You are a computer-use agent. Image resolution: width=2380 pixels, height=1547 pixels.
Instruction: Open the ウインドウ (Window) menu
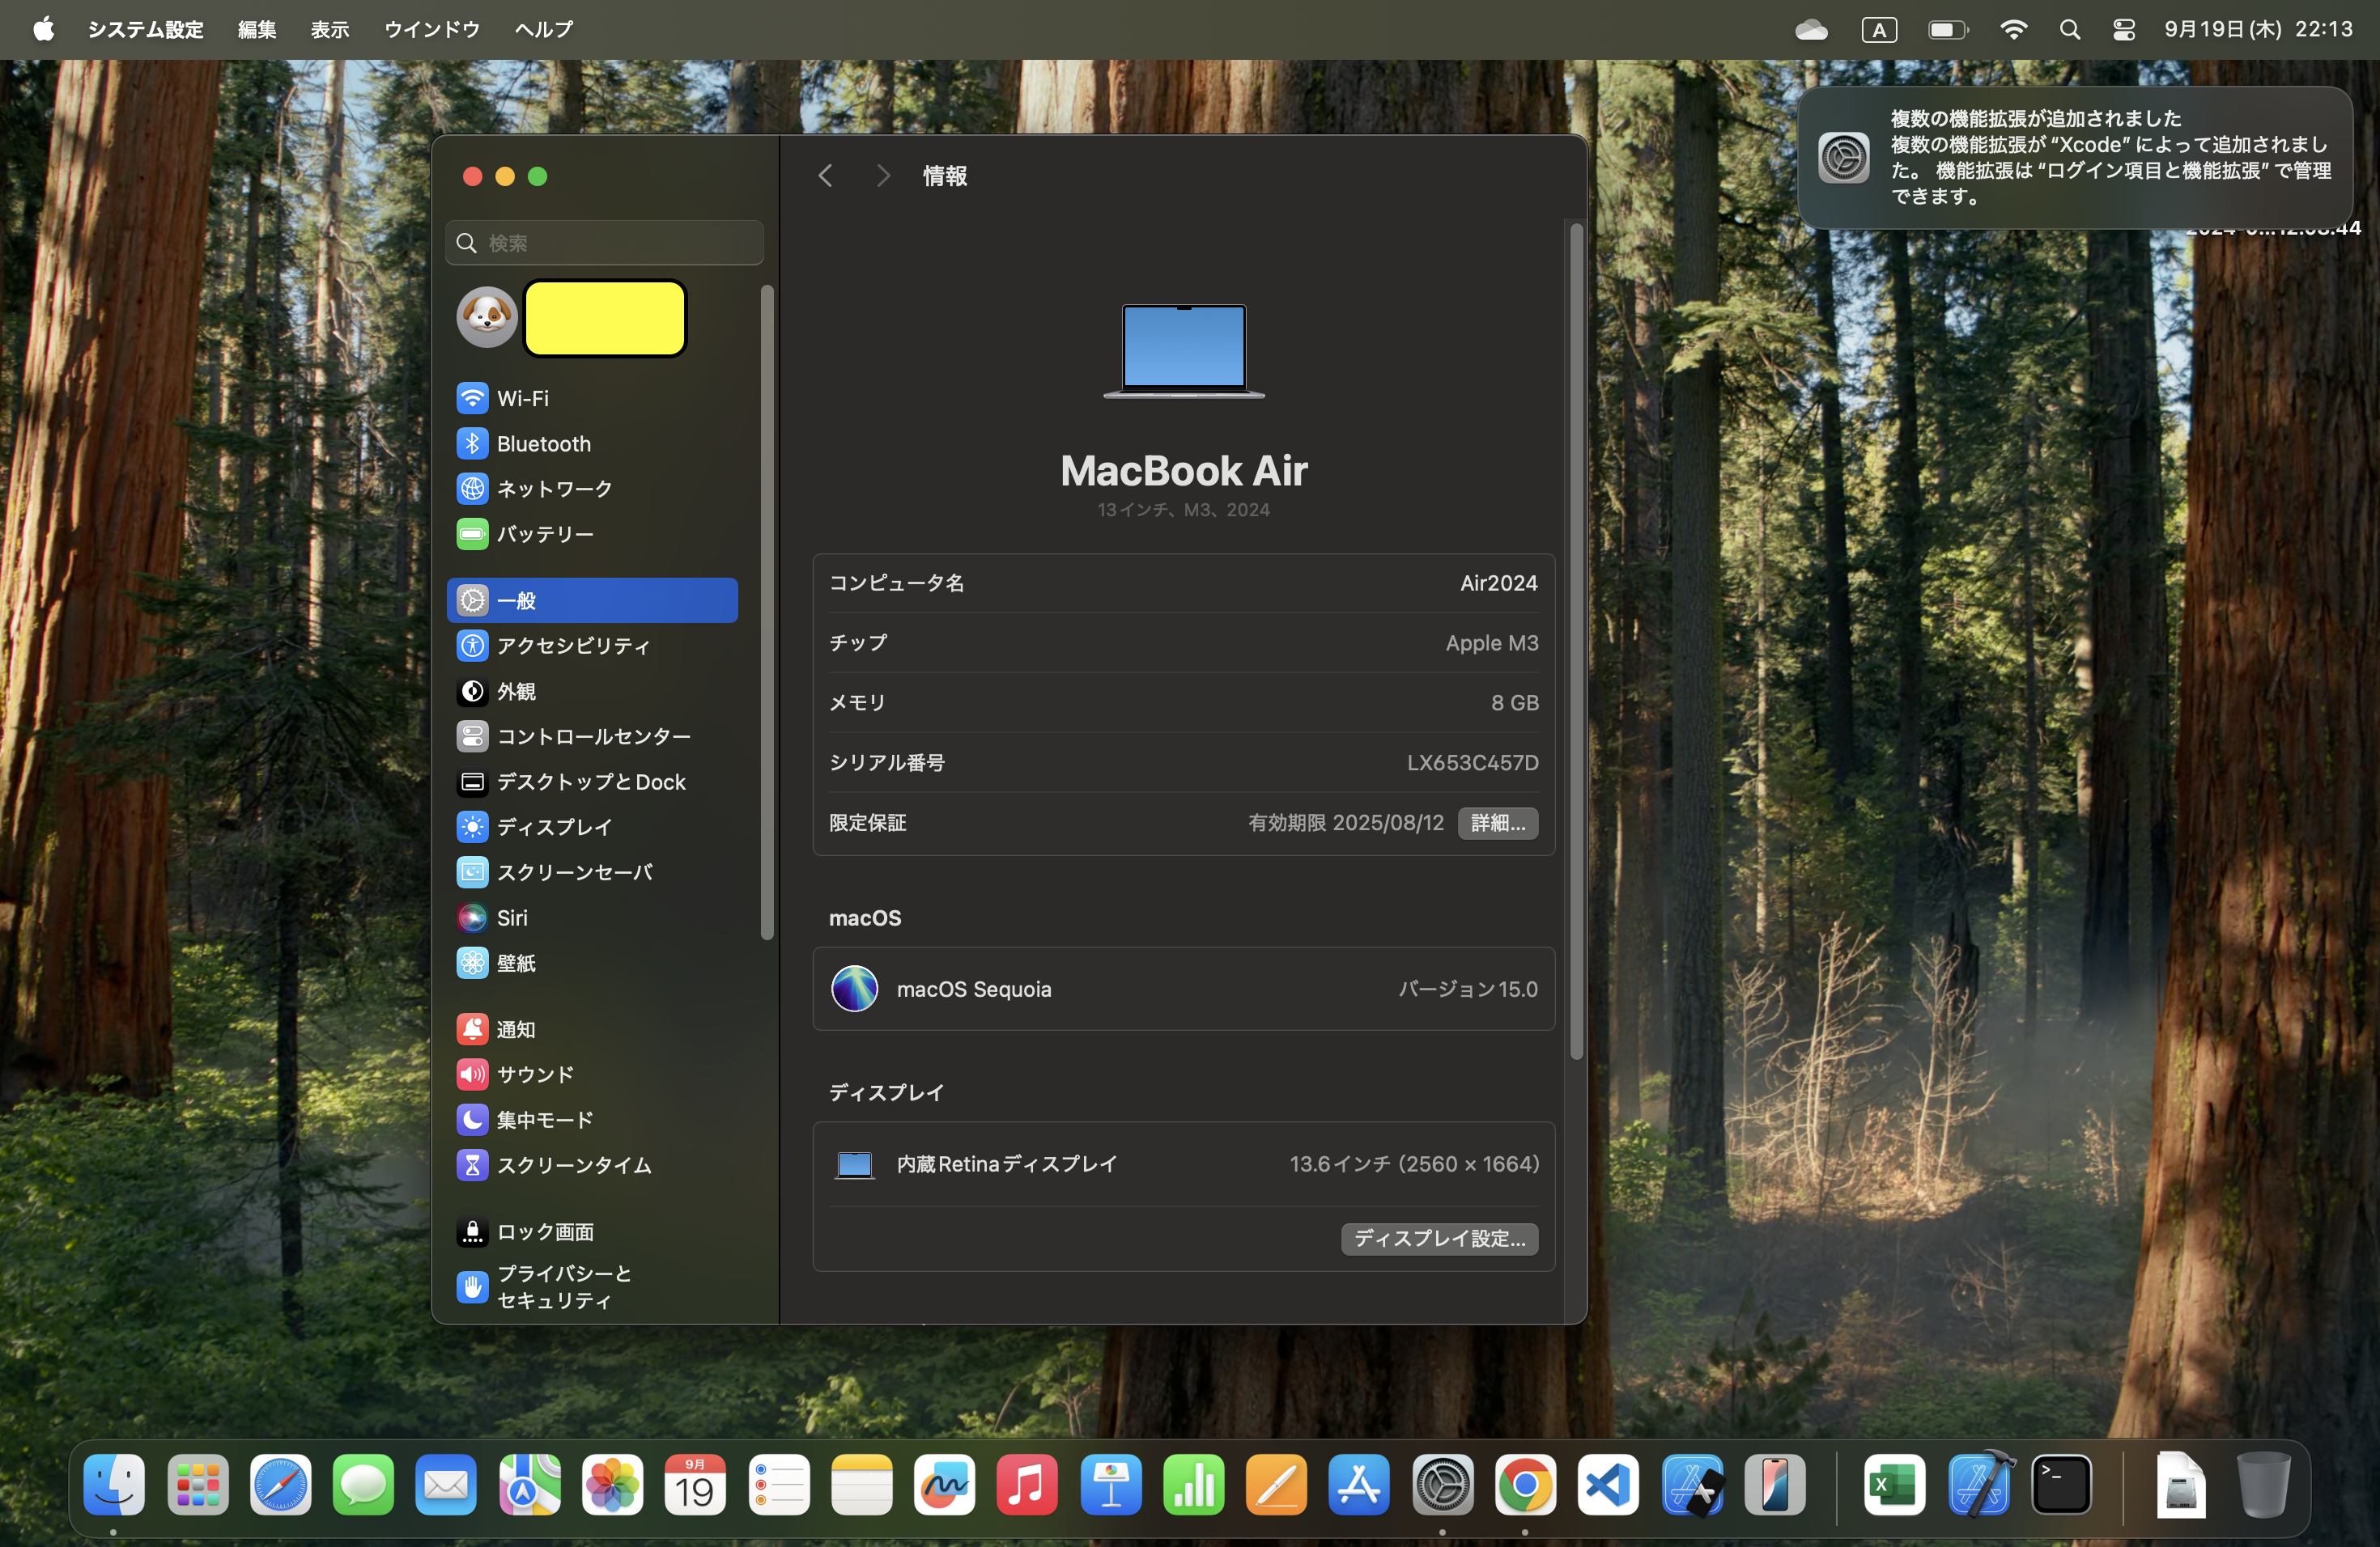(431, 30)
